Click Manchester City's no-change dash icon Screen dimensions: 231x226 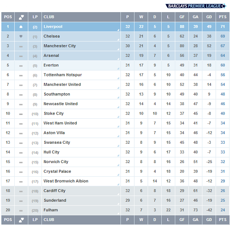[21, 47]
